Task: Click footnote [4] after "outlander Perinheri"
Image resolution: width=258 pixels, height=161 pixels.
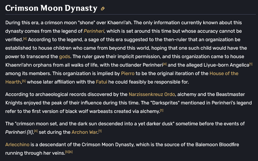Action: (165, 64)
